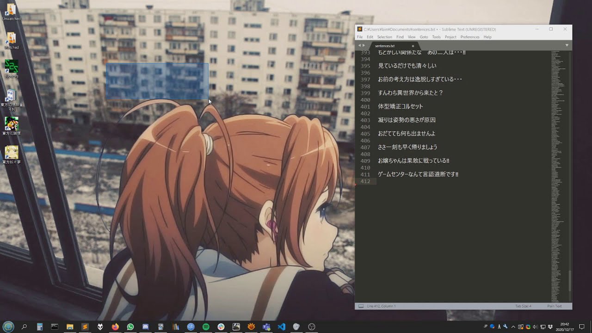Viewport: 592px width, 333px height.
Task: Launch the subs2srs desktop shortcut
Action: tap(11, 69)
